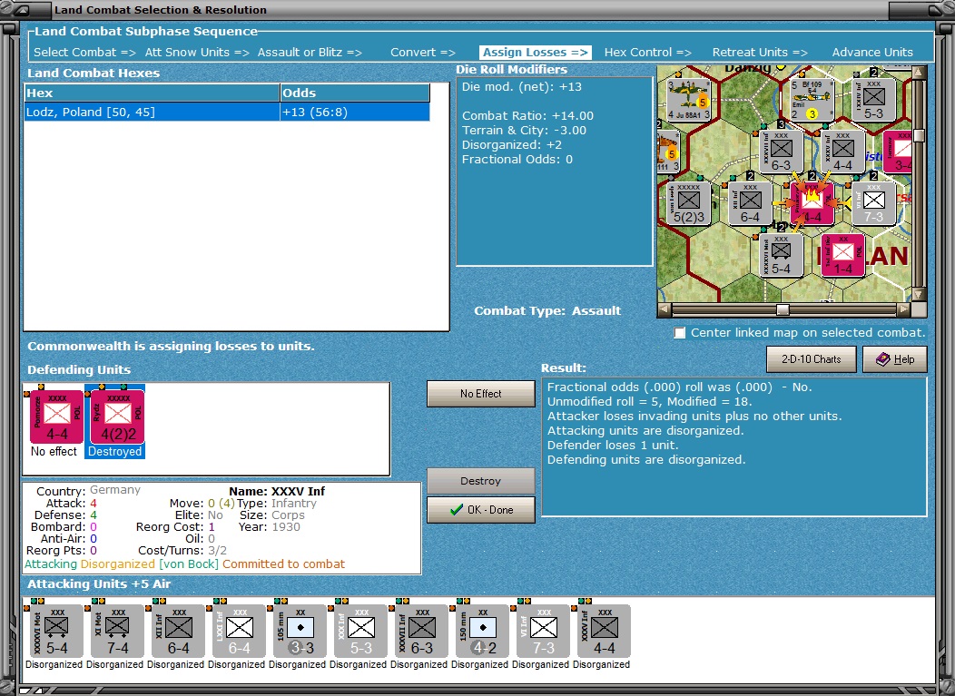The height and width of the screenshot is (696, 955).
Task: Select the Rydz 4(2)2 HQ defender
Action: (x=117, y=417)
